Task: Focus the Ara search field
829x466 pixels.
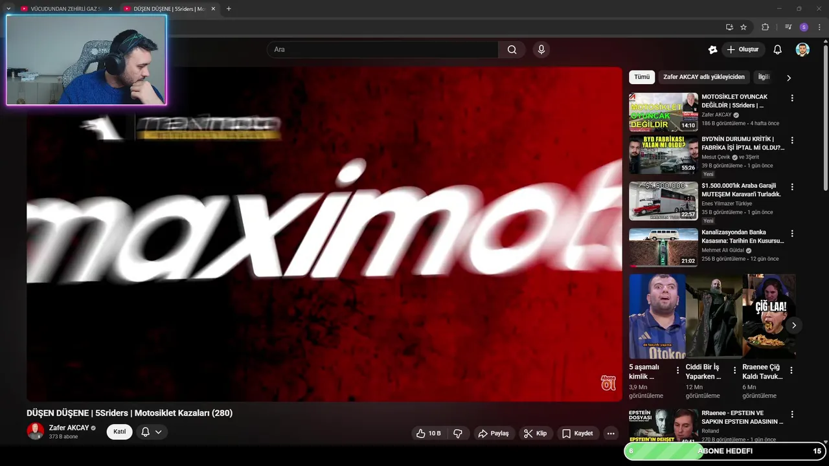Action: click(382, 50)
